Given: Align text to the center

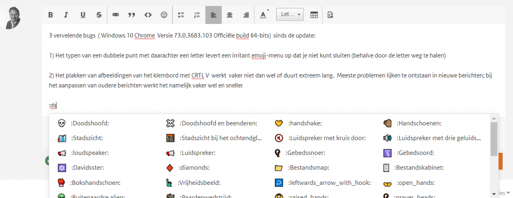Looking at the screenshot, I should pos(230,14).
